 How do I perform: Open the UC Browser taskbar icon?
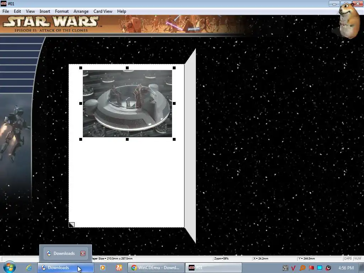pyautogui.click(x=119, y=268)
